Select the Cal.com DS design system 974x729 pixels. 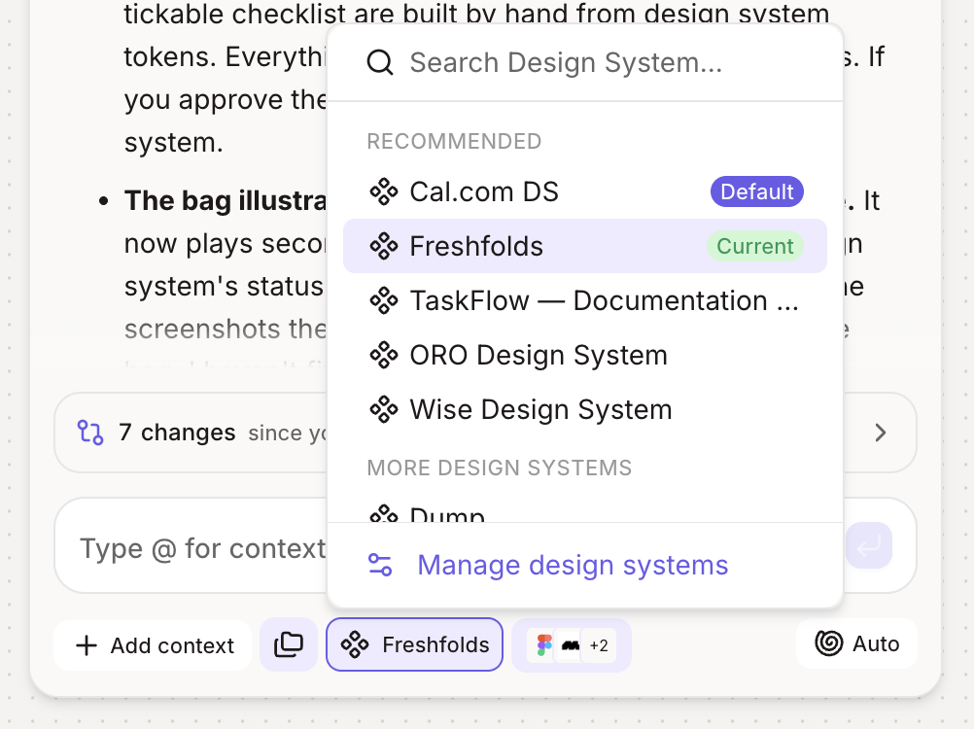click(585, 191)
